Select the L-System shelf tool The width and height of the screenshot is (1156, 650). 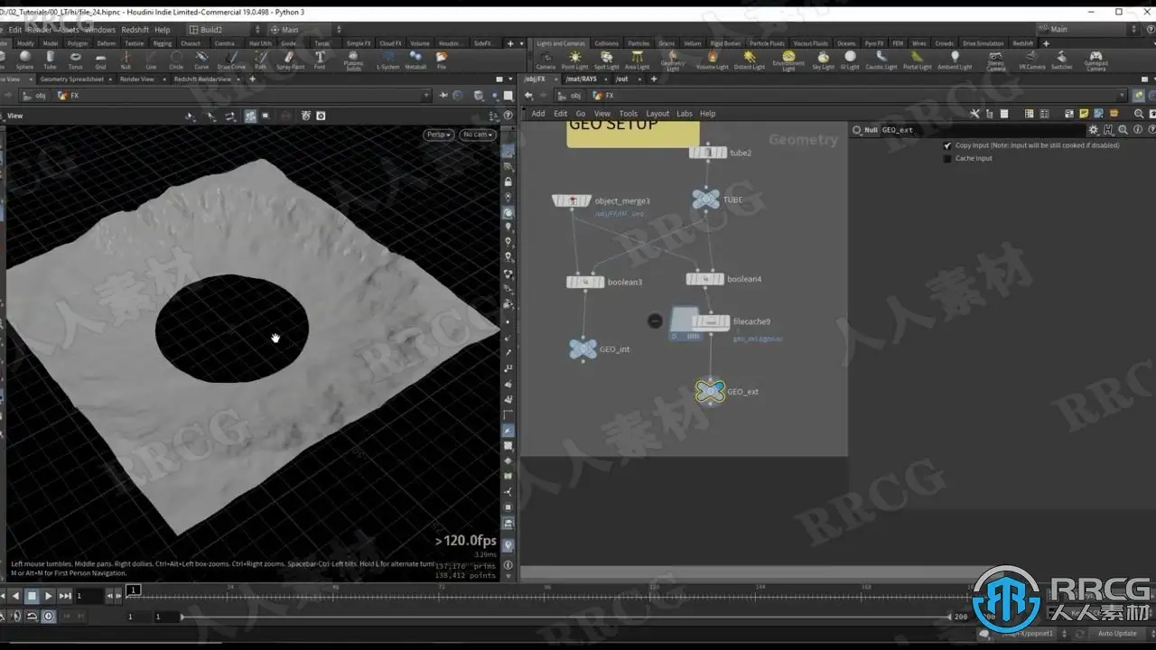pyautogui.click(x=387, y=60)
